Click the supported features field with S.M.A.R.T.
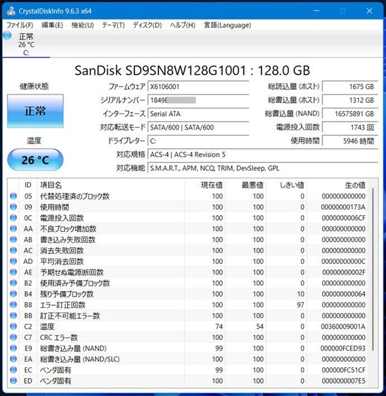The width and height of the screenshot is (386, 396). click(x=263, y=168)
